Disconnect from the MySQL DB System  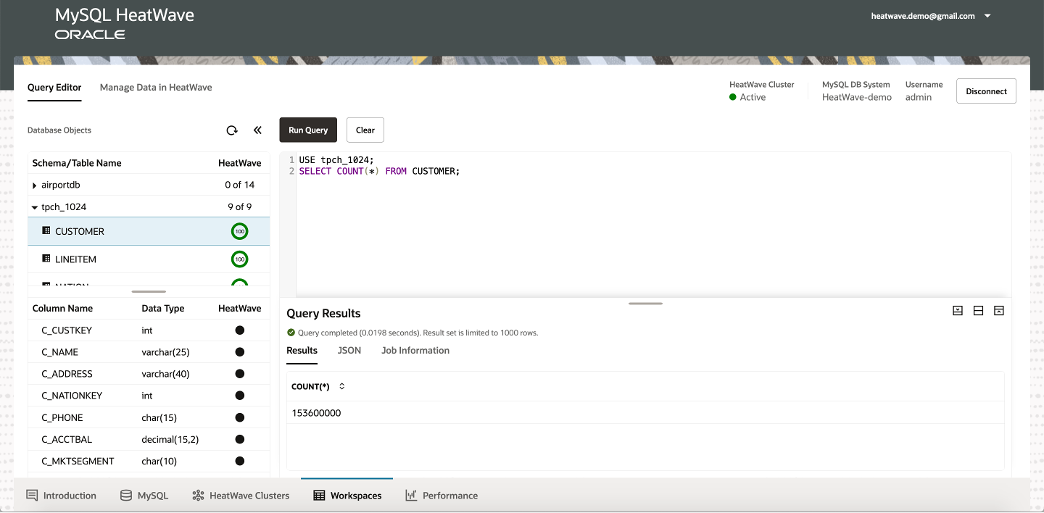click(x=986, y=91)
